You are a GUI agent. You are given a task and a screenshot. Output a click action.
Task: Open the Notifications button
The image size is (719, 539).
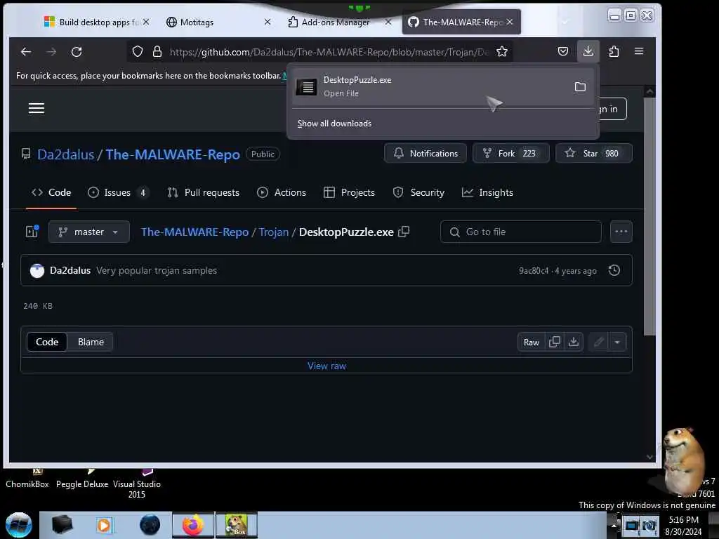(426, 153)
